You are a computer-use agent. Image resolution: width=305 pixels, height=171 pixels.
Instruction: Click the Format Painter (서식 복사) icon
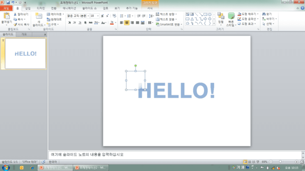tap(15, 25)
